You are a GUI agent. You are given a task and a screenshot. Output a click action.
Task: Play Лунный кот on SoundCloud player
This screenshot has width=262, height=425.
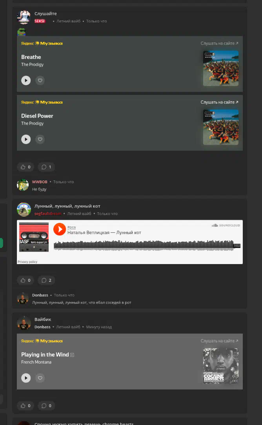coord(60,229)
